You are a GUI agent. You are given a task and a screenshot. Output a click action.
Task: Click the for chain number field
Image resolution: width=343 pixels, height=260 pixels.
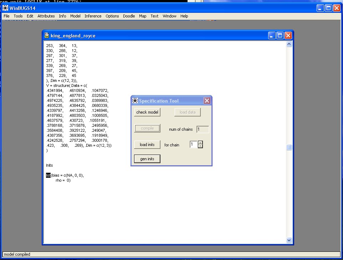click(193, 145)
